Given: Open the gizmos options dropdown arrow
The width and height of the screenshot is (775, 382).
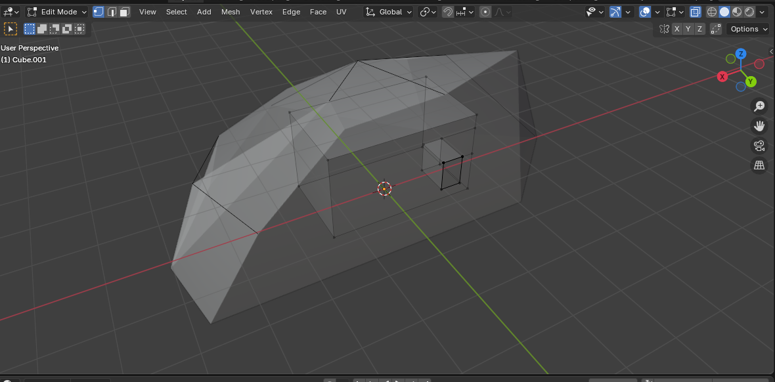Looking at the screenshot, I should coord(628,12).
